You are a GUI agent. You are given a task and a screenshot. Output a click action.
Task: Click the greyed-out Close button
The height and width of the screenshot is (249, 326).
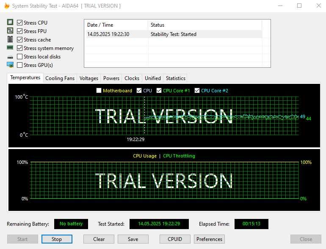[x=306, y=239]
